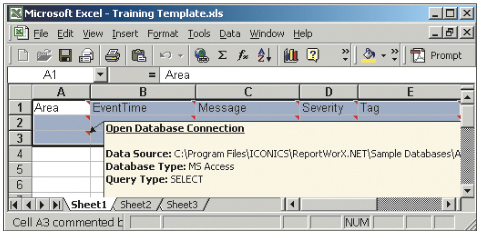
Task: Expand More Buttons chevron on standard toolbar
Action: coord(346,55)
